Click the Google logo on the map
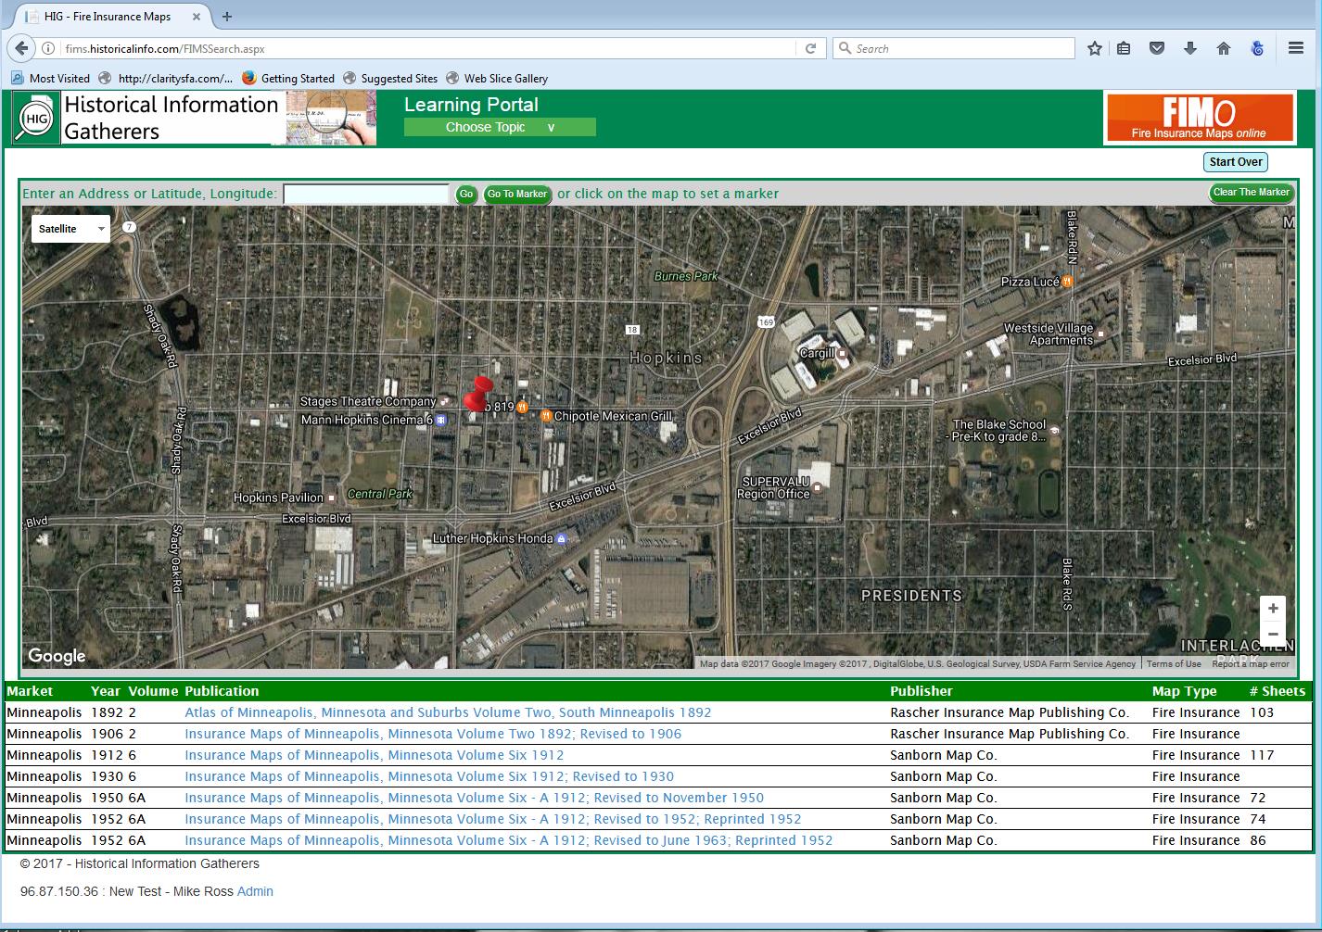This screenshot has width=1322, height=932. coord(57,656)
